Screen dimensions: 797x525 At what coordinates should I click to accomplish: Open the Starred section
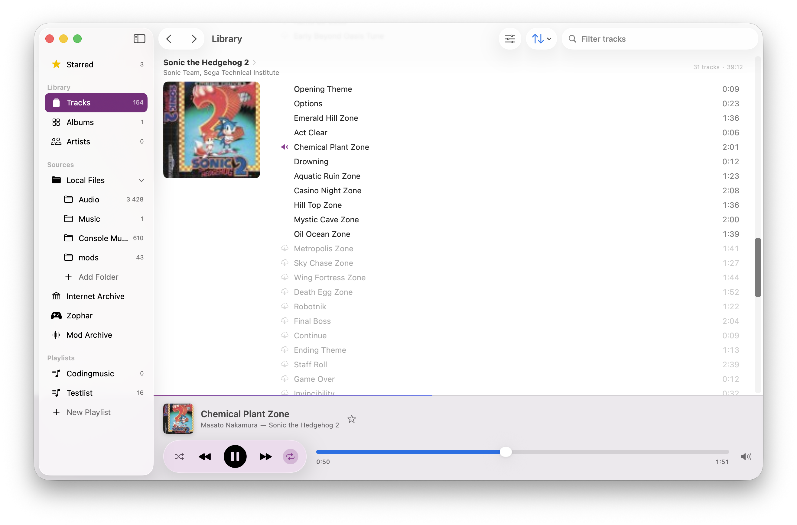click(x=80, y=64)
